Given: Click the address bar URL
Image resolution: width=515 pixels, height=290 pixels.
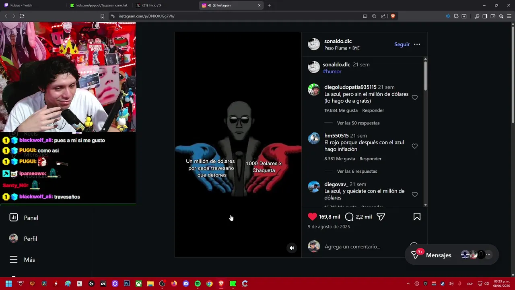Looking at the screenshot, I should point(146,16).
